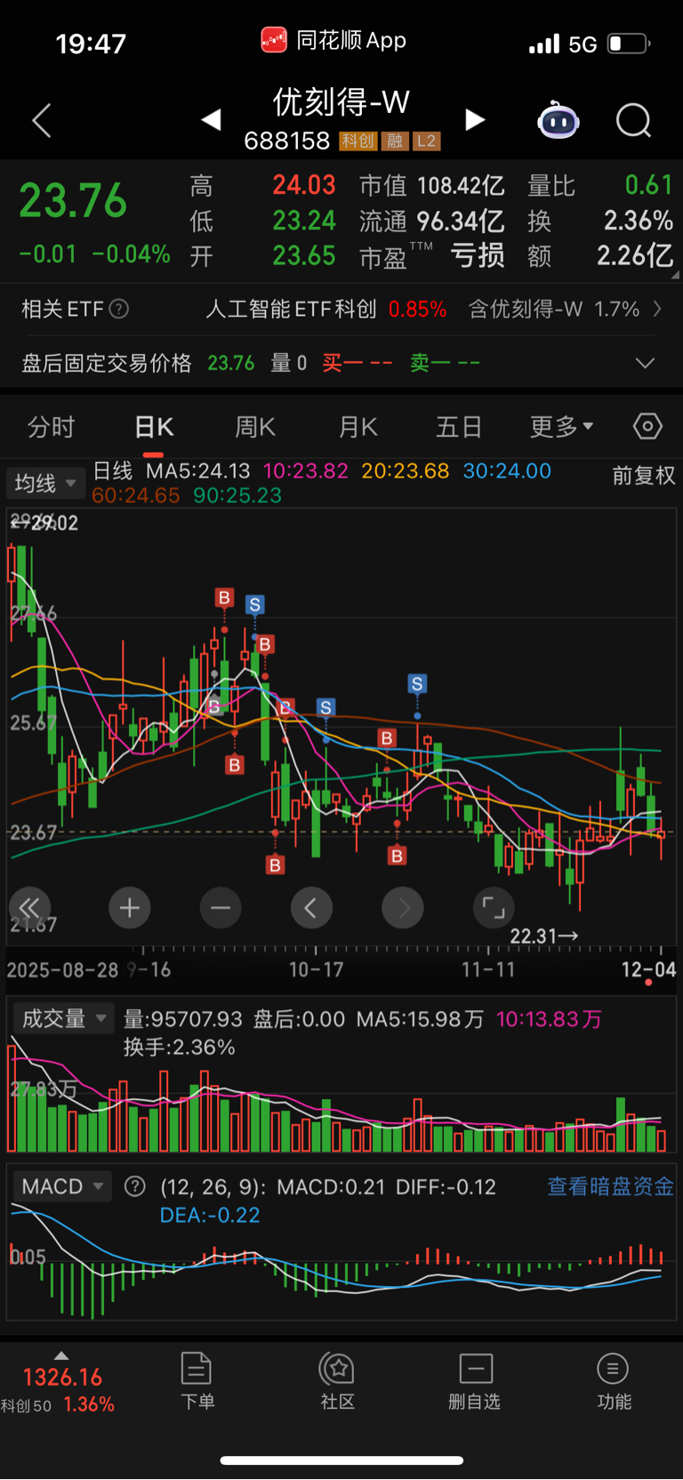The width and height of the screenshot is (683, 1480).
Task: Open the 成交量 indicator dropdown
Action: coord(63,1018)
